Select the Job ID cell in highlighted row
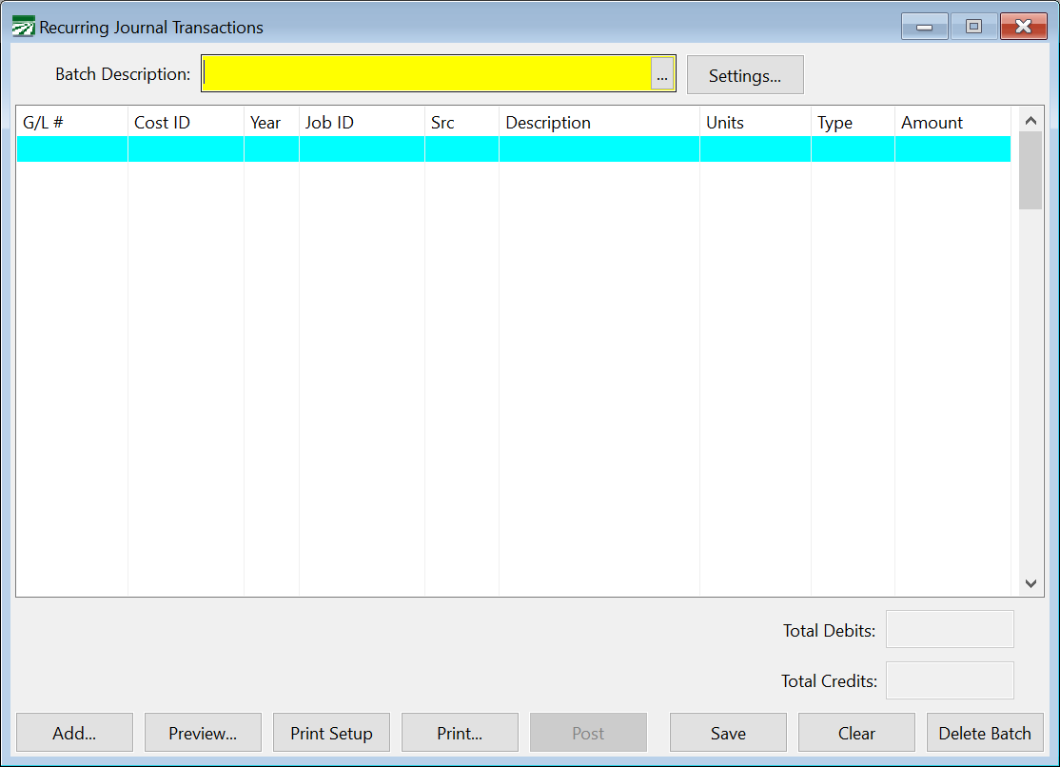 point(362,149)
